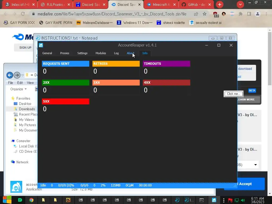Open a new Chrome tab with the plus button
The width and height of the screenshot is (272, 204).
(x=220, y=5)
